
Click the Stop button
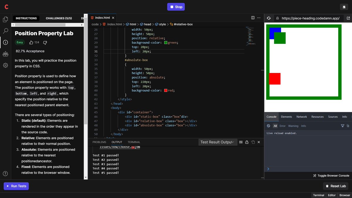(x=176, y=7)
